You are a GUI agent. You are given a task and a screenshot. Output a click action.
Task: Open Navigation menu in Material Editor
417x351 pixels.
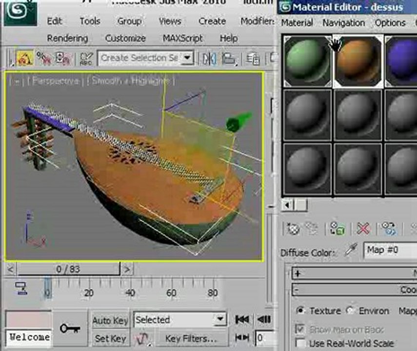344,23
